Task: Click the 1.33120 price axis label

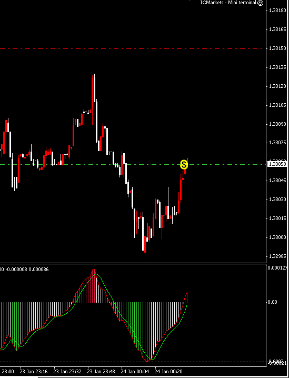Action: tap(277, 86)
